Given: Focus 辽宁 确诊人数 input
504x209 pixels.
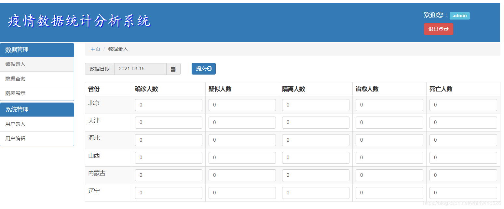Looking at the screenshot, I should pyautogui.click(x=169, y=193).
